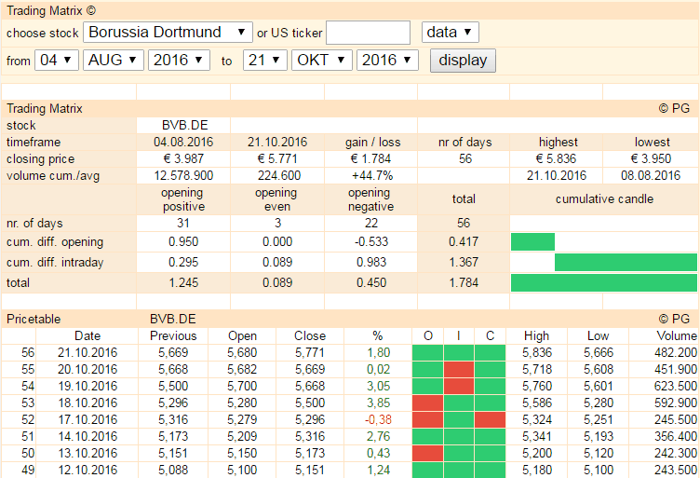Click the green total cumulative candle bar
Viewport: 700px width, 478px height.
(x=604, y=282)
